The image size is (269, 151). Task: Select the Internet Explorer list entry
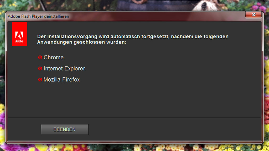click(64, 68)
